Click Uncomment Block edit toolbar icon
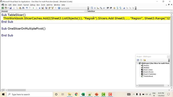 pyautogui.click(x=120, y=8)
